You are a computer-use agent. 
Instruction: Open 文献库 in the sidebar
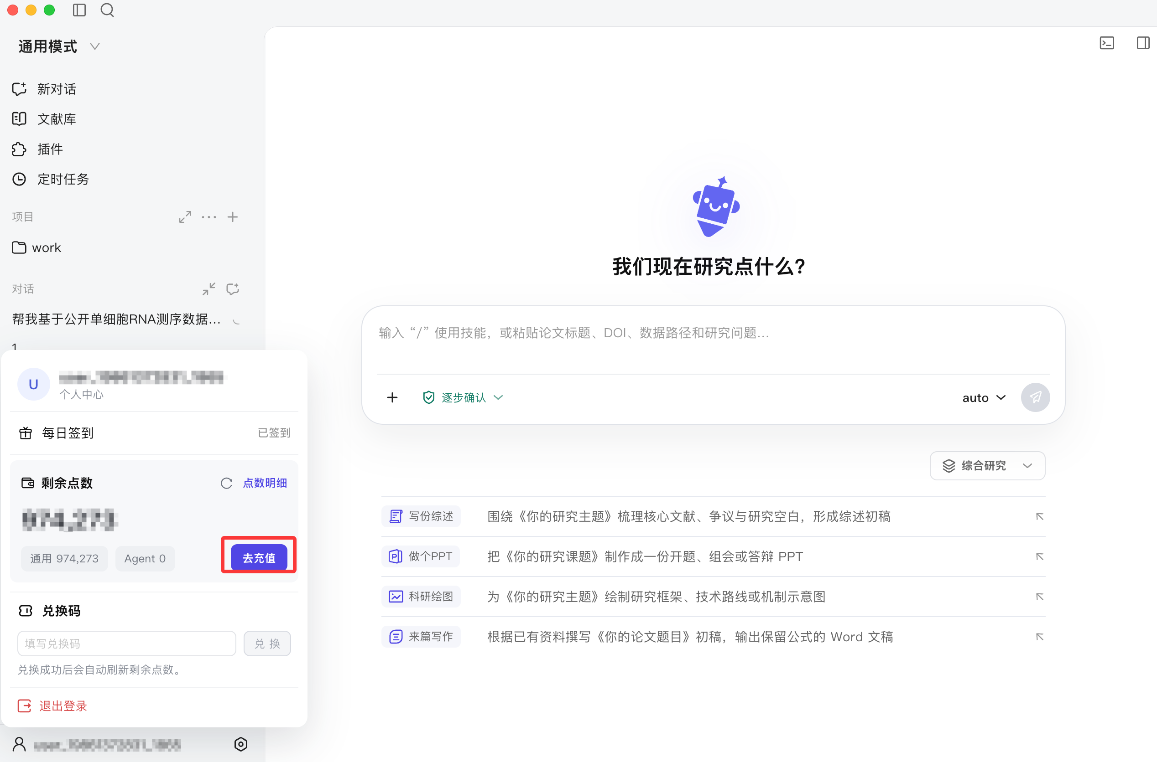coord(44,119)
